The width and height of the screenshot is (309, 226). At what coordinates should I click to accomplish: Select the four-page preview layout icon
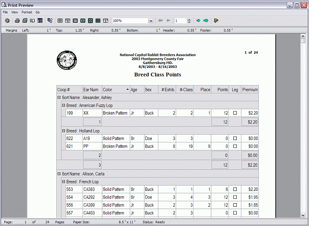click(90, 21)
